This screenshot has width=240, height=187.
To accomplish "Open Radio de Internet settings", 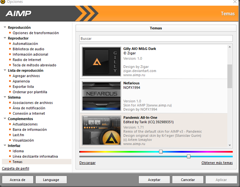I will tap(27, 60).
